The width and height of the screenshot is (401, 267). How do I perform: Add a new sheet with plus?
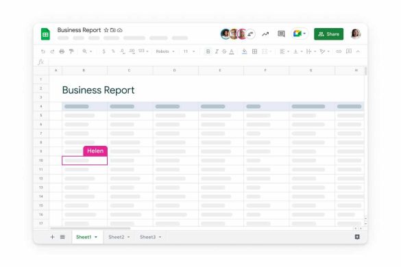coord(52,237)
